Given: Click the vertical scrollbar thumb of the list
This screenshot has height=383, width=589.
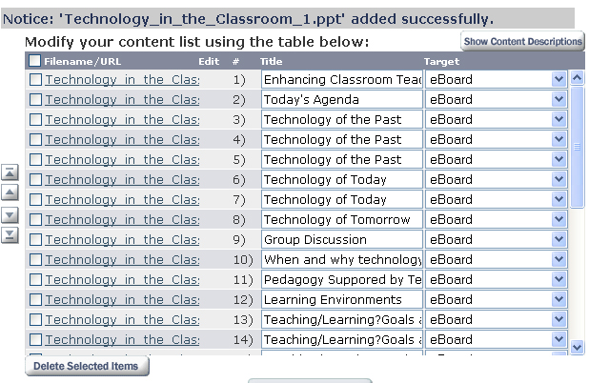Looking at the screenshot, I should (x=576, y=147).
